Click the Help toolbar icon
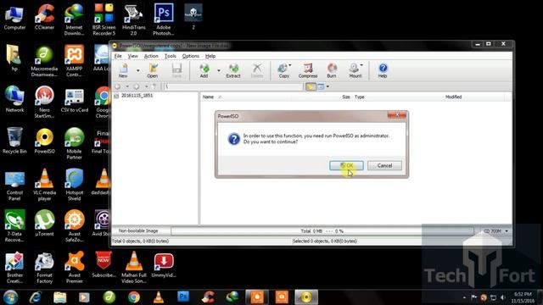 point(383,70)
